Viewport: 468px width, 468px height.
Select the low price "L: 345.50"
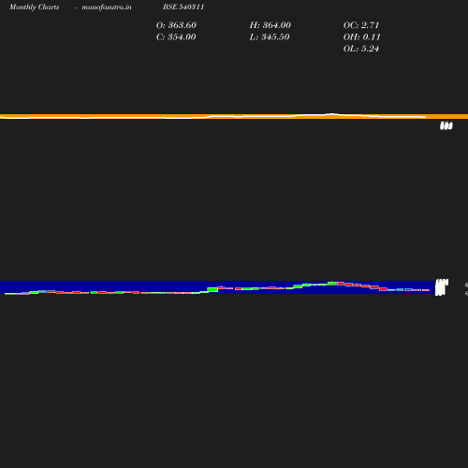[270, 37]
